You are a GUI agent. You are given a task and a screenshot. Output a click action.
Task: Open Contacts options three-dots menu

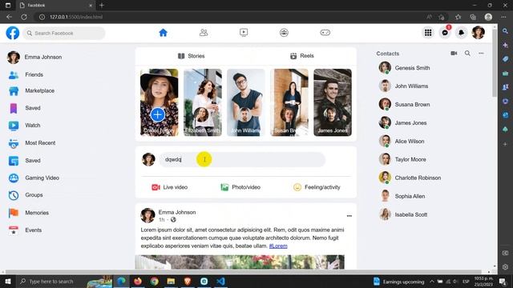(x=481, y=54)
